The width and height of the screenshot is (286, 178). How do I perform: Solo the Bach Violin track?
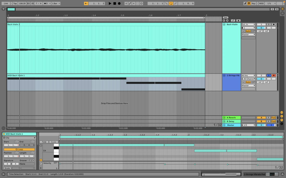269,25
